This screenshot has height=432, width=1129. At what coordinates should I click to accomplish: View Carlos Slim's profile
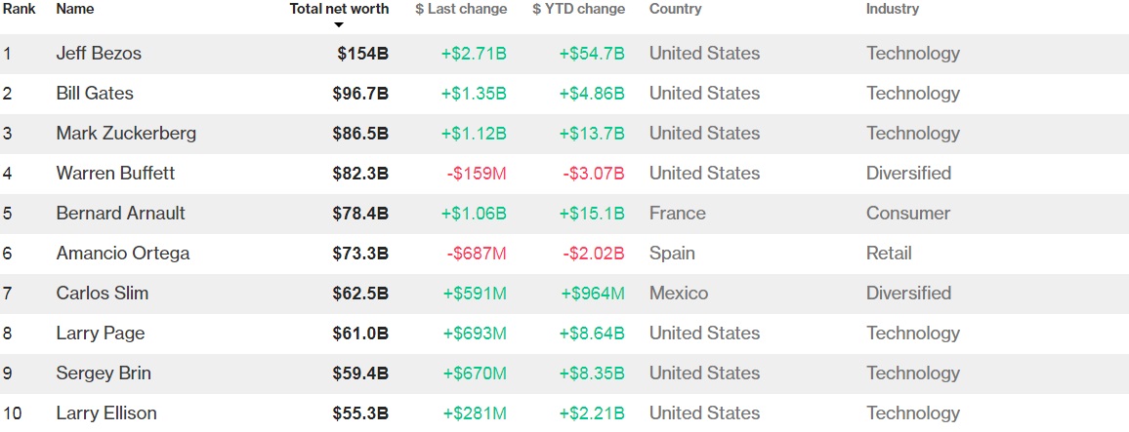click(x=103, y=294)
